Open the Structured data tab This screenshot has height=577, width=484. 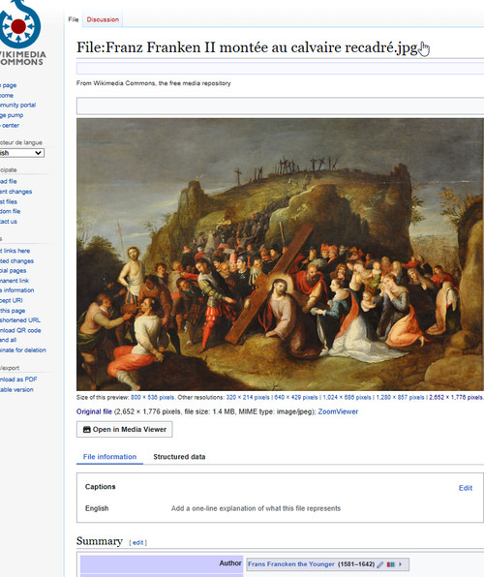point(179,457)
